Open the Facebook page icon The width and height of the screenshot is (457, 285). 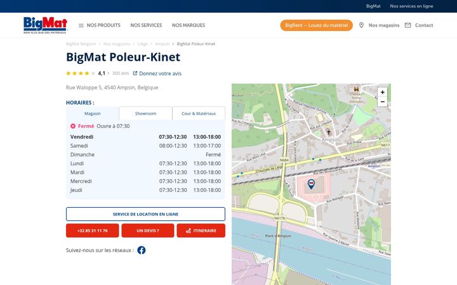point(142,250)
